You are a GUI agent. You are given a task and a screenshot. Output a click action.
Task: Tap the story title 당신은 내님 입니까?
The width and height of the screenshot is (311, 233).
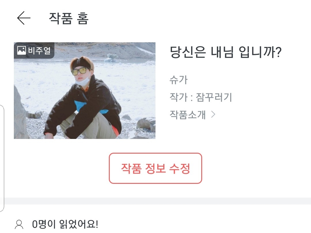pyautogui.click(x=226, y=52)
